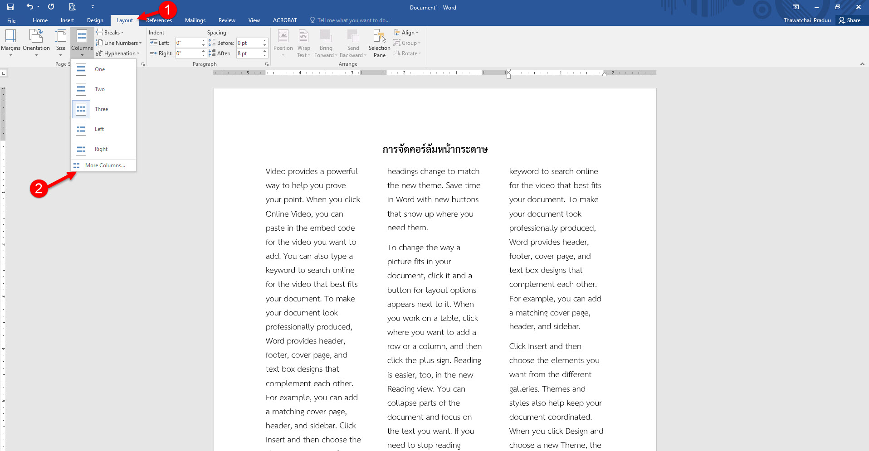Increase the Spacing Before value
This screenshot has width=869, height=451.
coord(264,41)
